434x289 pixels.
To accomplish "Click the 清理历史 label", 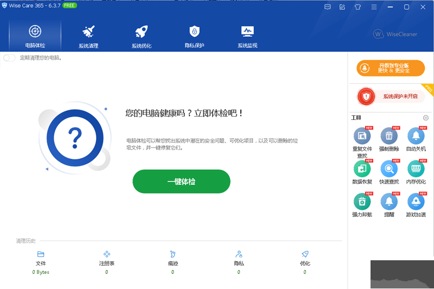I will point(25,241).
